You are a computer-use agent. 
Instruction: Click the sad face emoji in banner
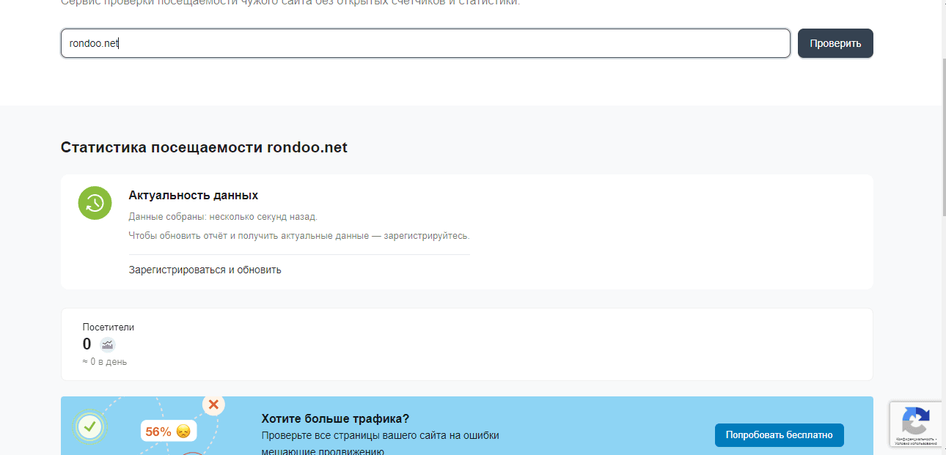click(183, 432)
